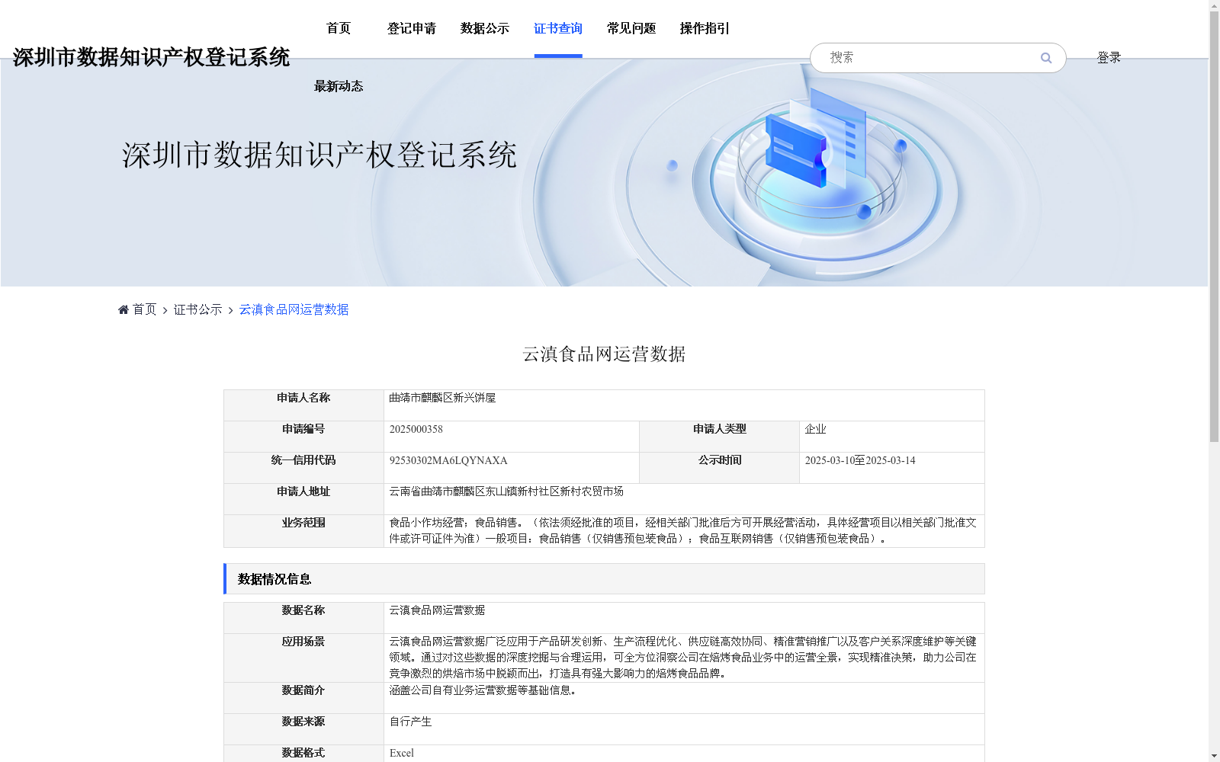Click the 应用场景 label cell

point(303,658)
